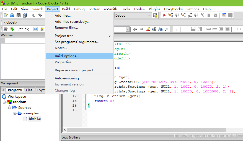The height and width of the screenshot is (141, 243).
Task: Stop the debugger with the X icon
Action: click(215, 15)
